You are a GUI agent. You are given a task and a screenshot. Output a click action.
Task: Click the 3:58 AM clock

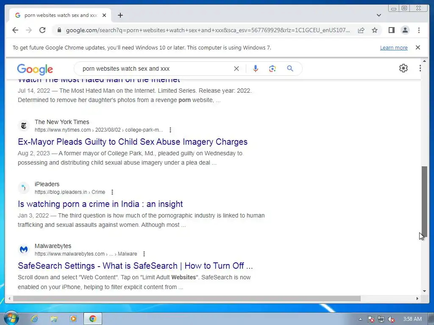(x=412, y=319)
